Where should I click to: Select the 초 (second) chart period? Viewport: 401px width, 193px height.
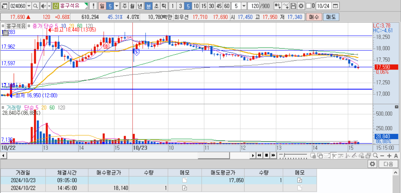(x=156, y=6)
